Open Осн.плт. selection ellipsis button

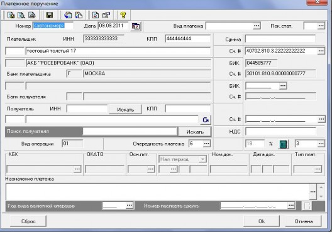coord(151,169)
